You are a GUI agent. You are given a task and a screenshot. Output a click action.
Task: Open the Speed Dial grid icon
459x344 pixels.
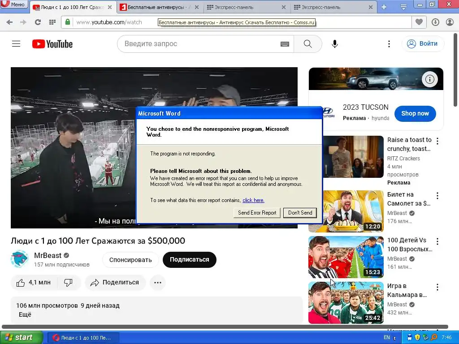[x=52, y=22]
